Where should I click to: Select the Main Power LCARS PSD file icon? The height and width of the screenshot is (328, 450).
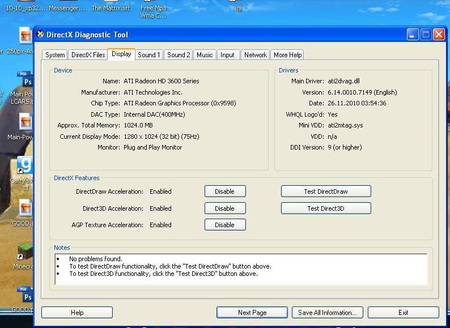(26, 80)
